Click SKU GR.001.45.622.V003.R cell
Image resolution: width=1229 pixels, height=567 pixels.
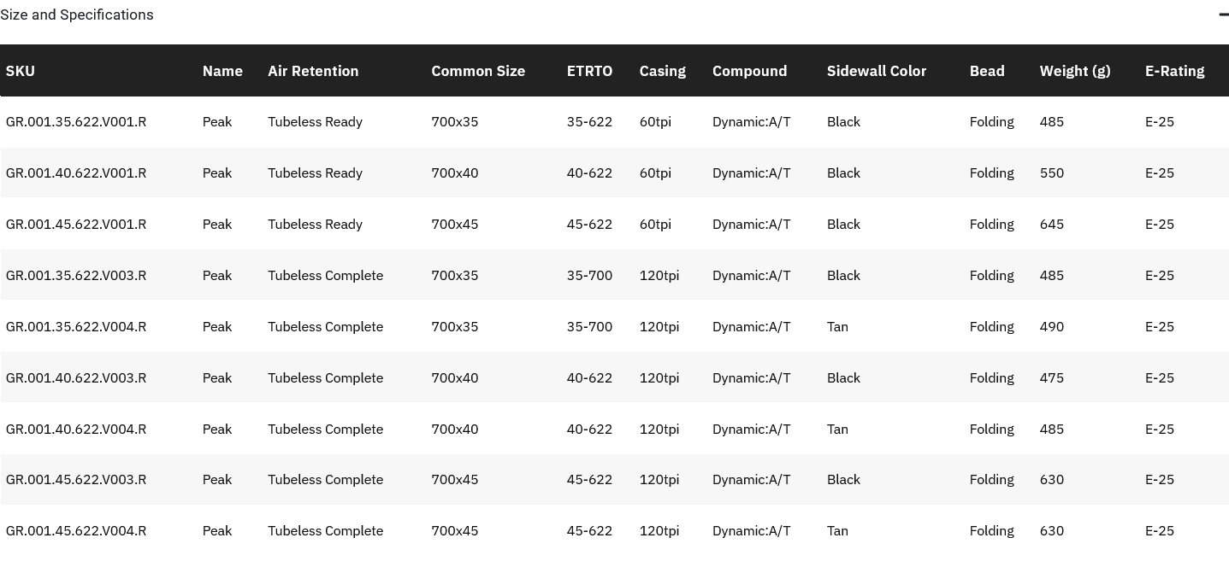[x=76, y=479]
